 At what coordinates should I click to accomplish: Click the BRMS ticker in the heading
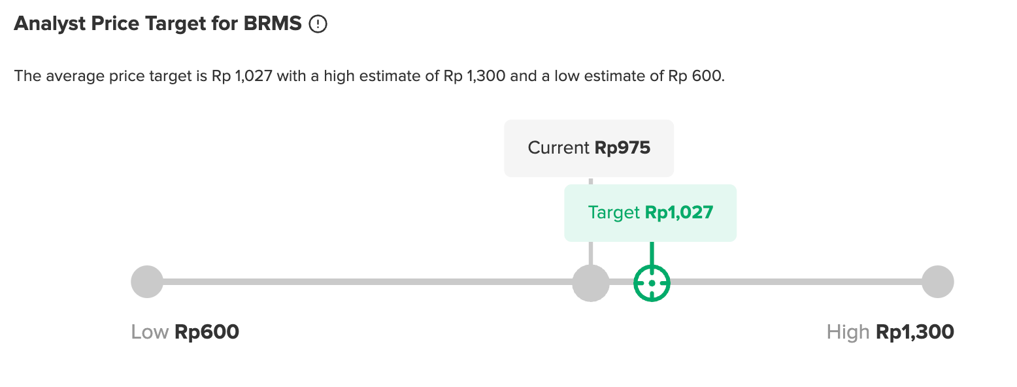[273, 24]
